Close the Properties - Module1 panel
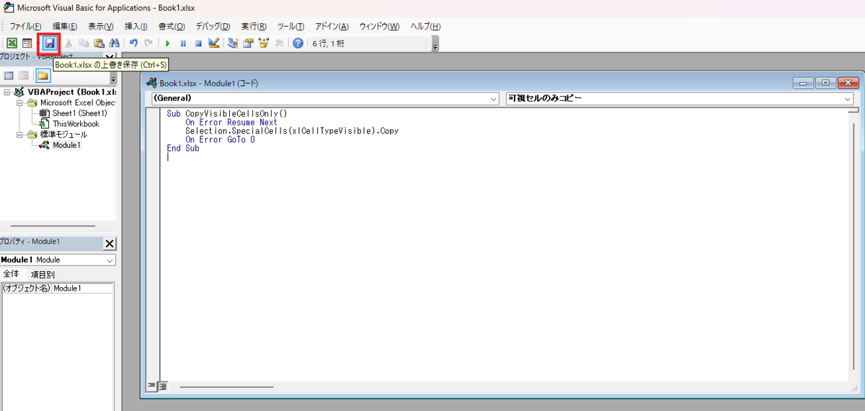 point(110,243)
